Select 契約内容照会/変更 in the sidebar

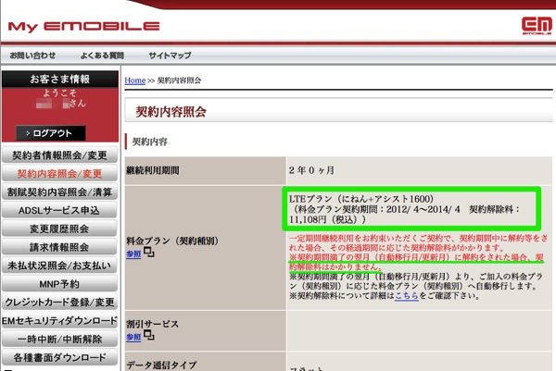[59, 174]
